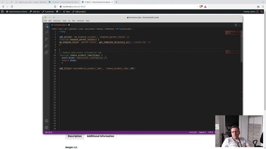The width and height of the screenshot is (266, 149).
Task: Click the WooCommerce Demo site link
Action: point(17,12)
